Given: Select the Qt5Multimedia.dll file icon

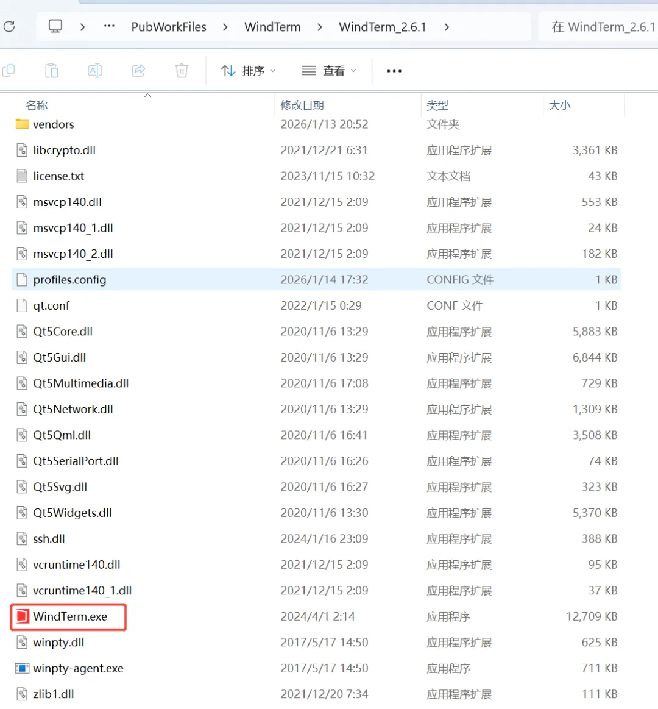Looking at the screenshot, I should coord(22,383).
